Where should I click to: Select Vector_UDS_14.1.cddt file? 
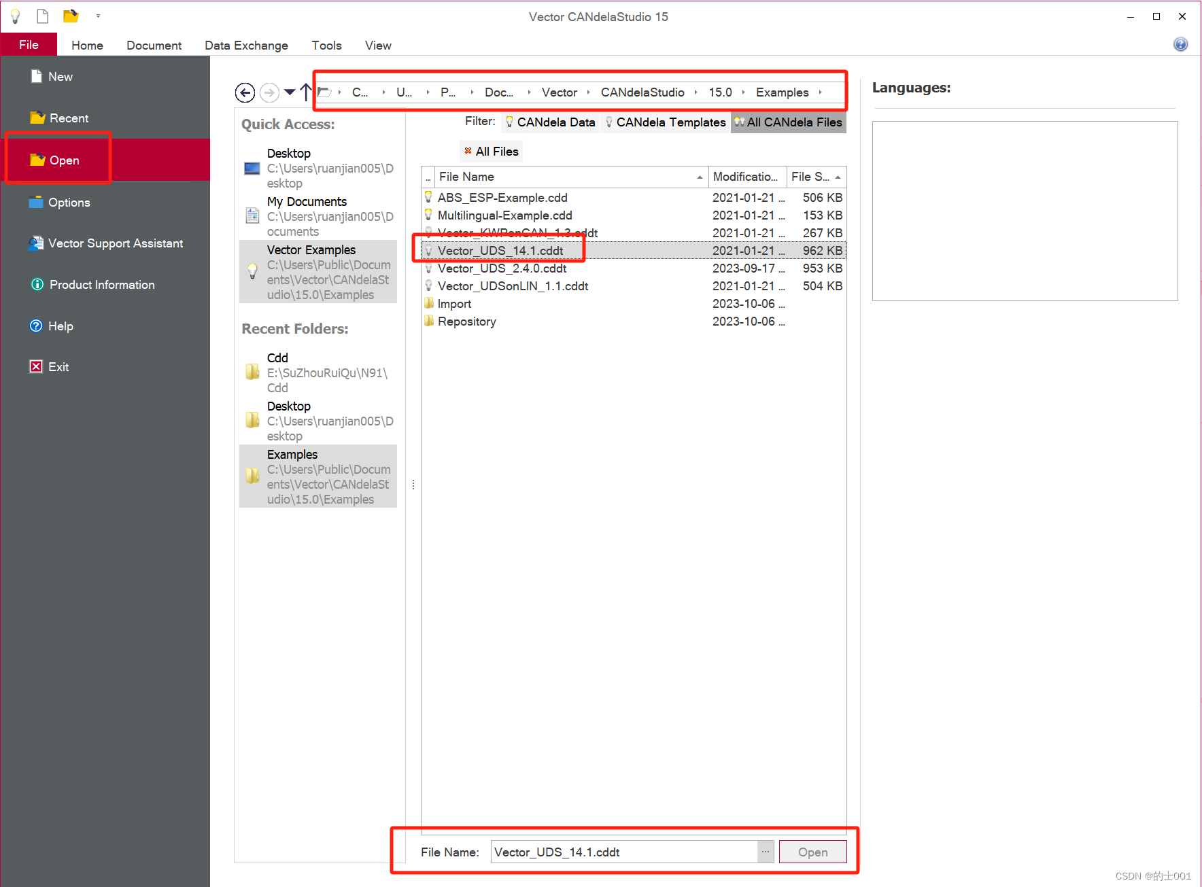634,251
